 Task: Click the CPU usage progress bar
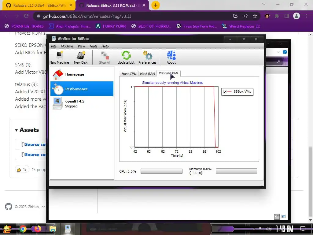[x=161, y=171]
